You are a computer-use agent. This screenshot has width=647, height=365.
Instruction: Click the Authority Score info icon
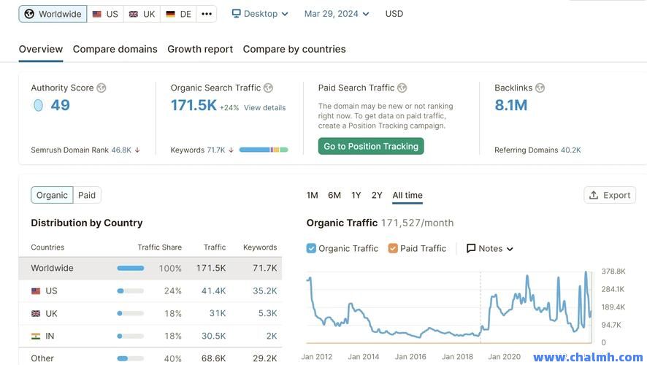tap(102, 88)
